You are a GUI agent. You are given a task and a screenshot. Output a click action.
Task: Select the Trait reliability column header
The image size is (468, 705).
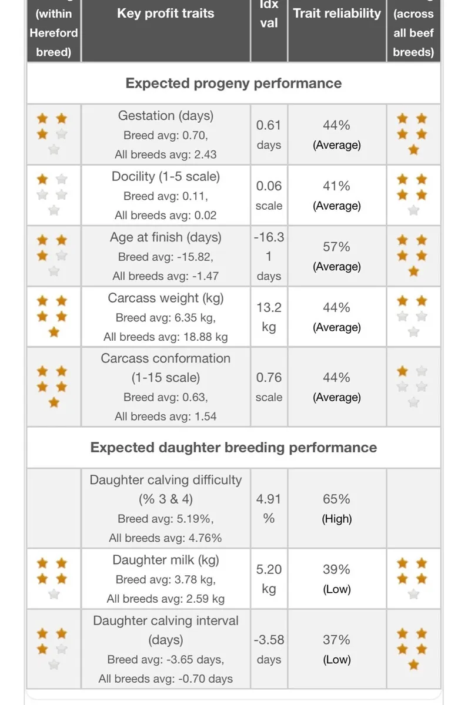(x=337, y=14)
